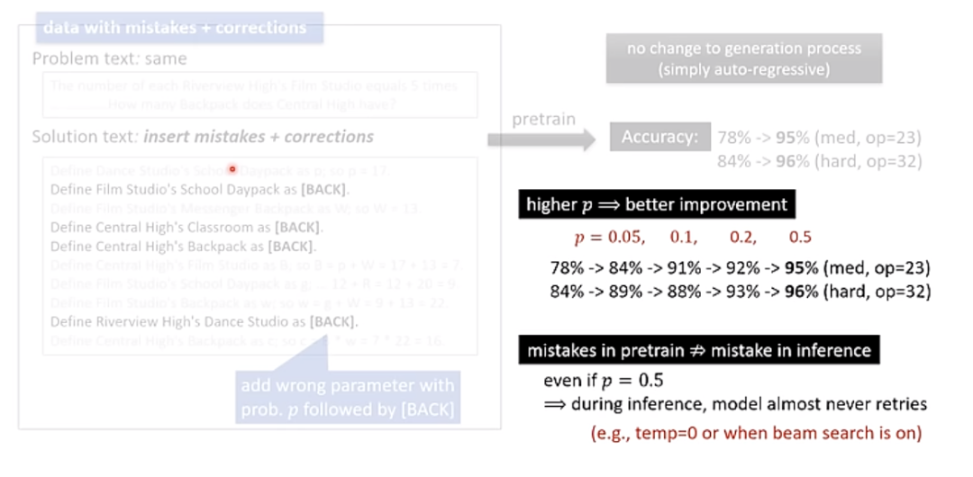
Task: Click the gray pretrain arrow
Action: pyautogui.click(x=542, y=139)
